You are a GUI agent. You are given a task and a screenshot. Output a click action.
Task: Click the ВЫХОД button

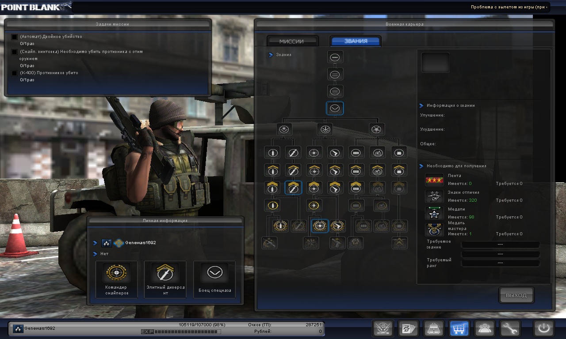(516, 295)
